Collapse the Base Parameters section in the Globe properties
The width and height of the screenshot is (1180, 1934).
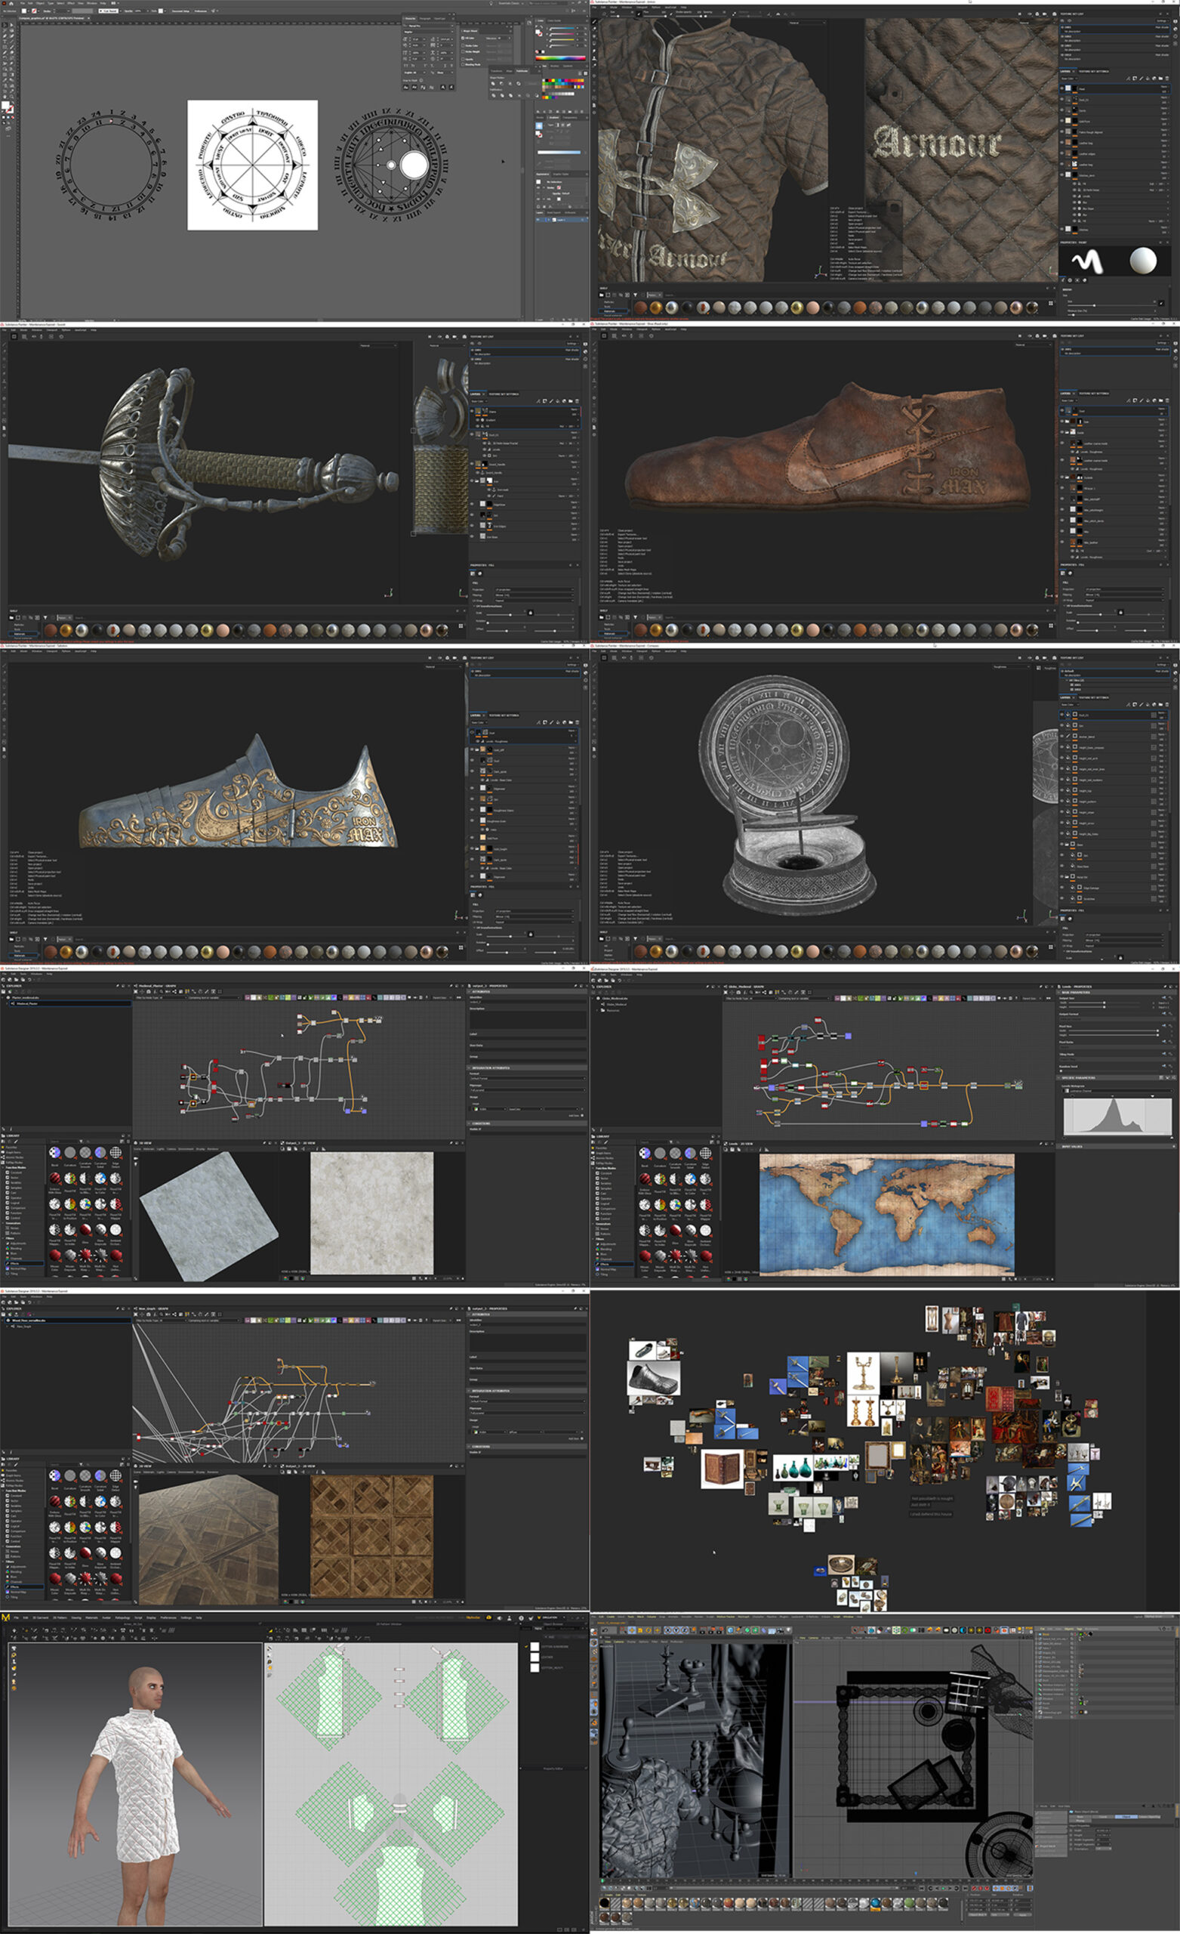(x=1059, y=993)
